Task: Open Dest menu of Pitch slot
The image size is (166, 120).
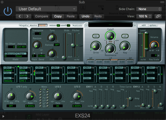Action: pos(23,68)
